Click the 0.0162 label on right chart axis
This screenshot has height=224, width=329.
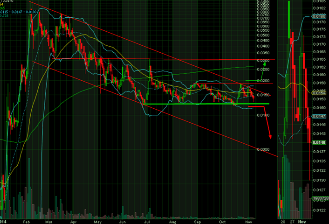(319, 67)
